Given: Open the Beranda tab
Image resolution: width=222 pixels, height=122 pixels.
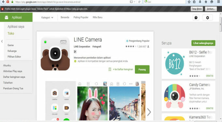Looking at the screenshot, I should [x=65, y=17].
